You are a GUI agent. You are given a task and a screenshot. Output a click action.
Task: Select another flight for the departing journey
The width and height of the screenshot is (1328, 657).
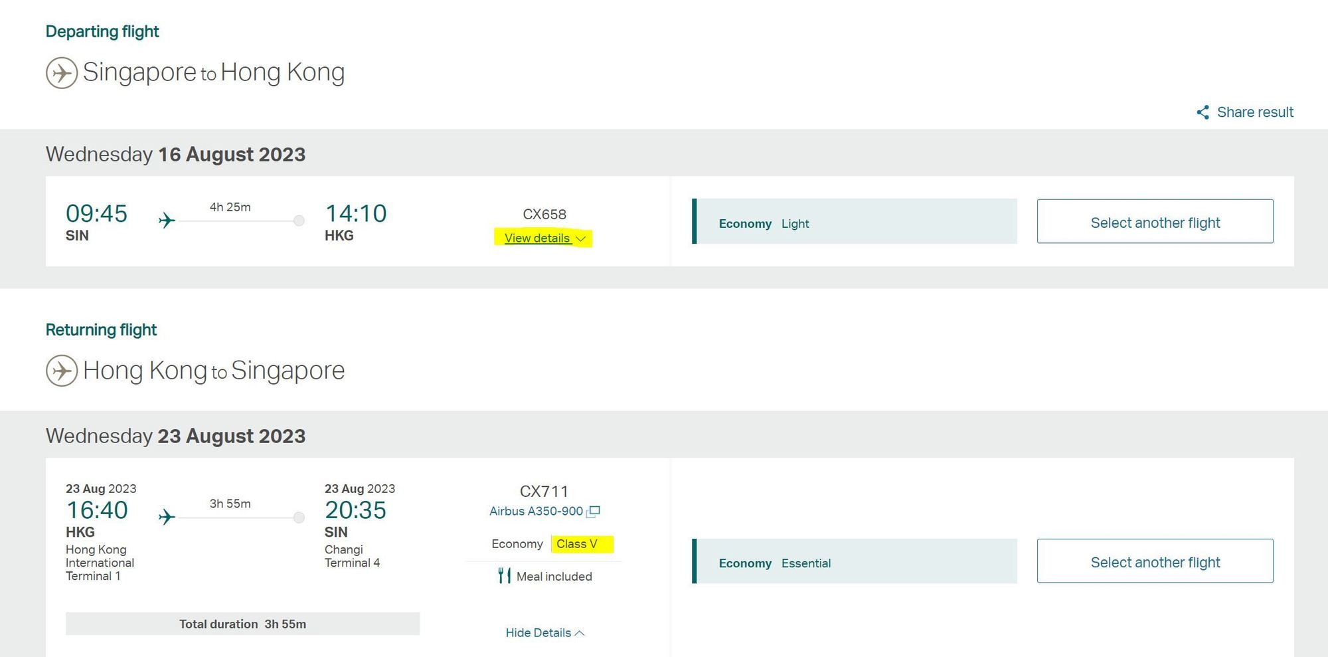(1155, 222)
